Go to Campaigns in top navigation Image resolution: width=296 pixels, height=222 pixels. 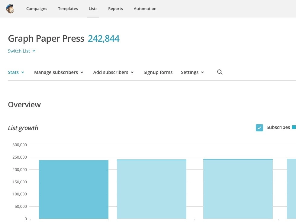(x=37, y=9)
